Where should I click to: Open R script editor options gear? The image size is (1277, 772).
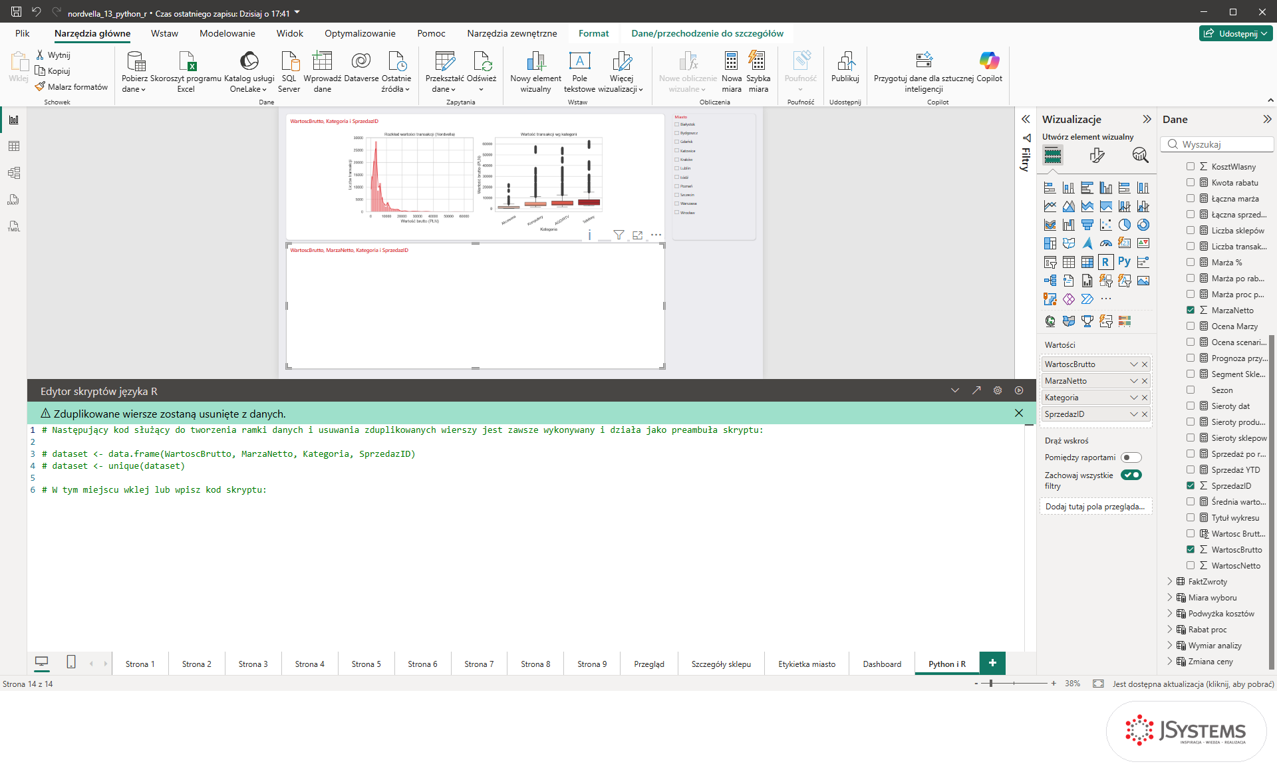click(998, 391)
